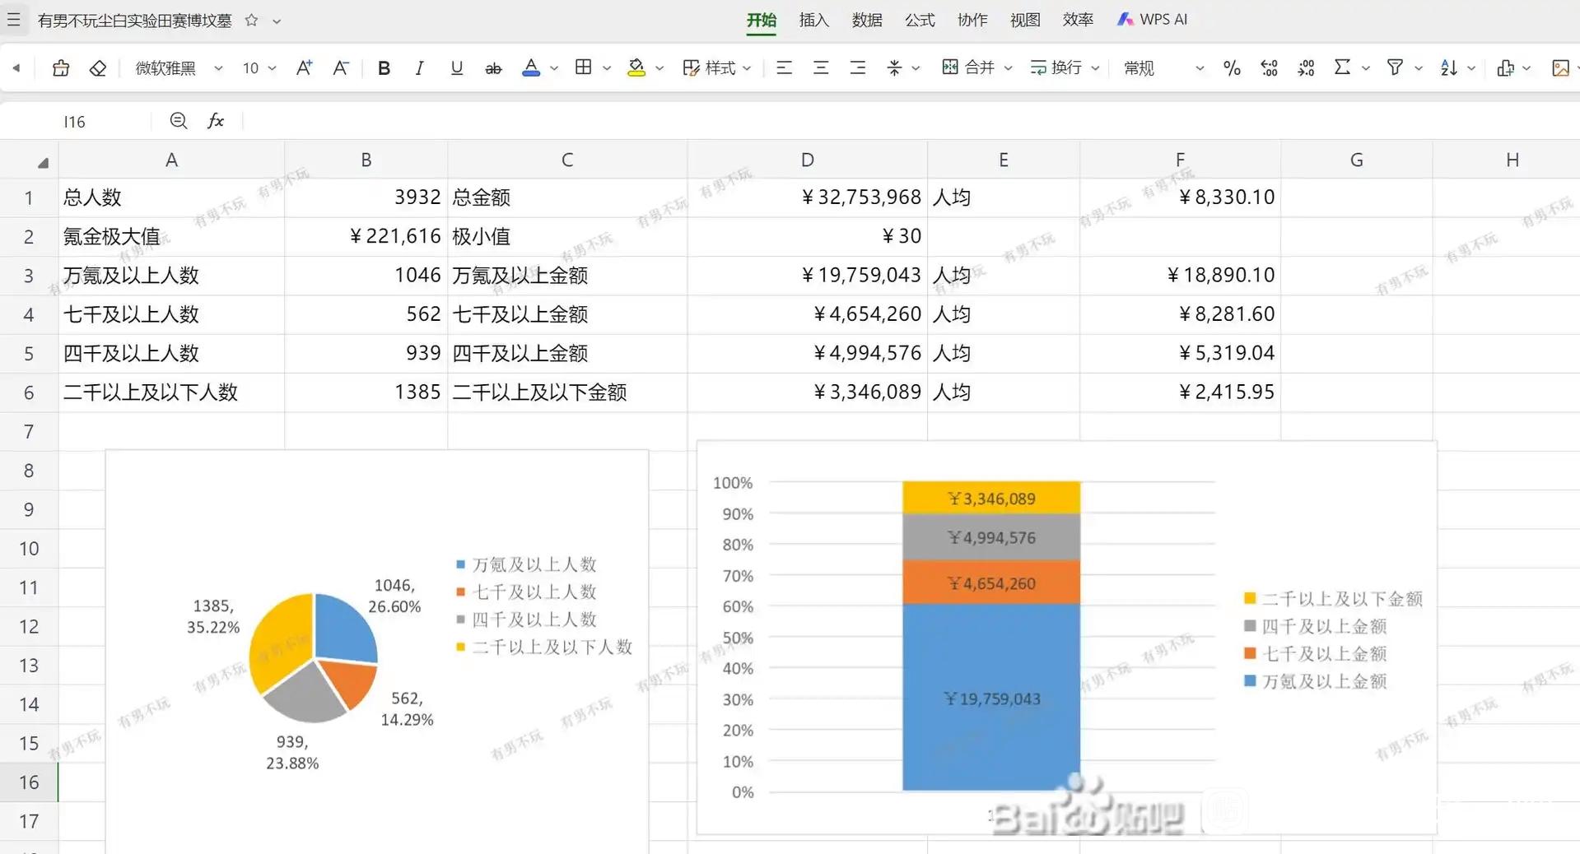Click the filter funnel icon

(x=1395, y=67)
